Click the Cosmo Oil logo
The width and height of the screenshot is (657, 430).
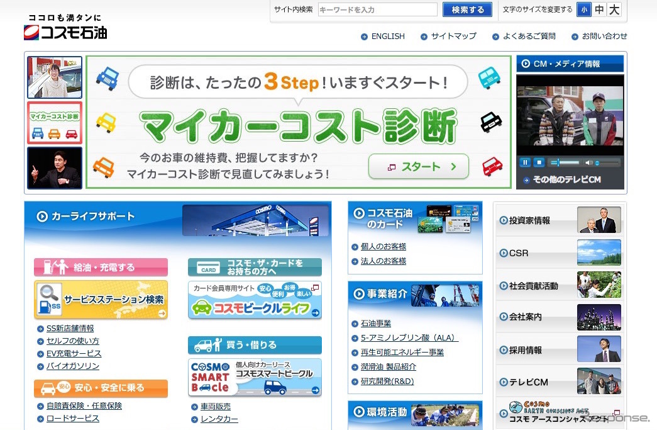click(x=65, y=27)
